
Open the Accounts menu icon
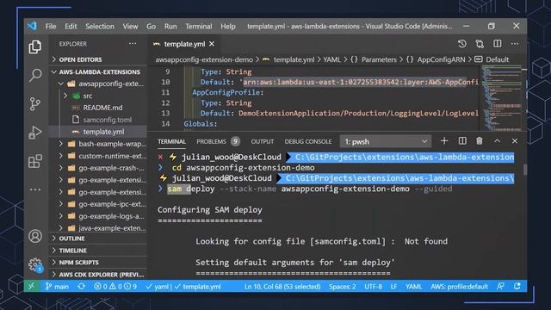pos(35,236)
